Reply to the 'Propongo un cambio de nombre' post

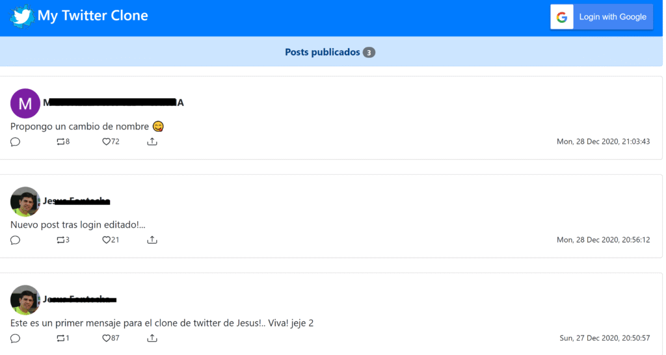coord(16,142)
